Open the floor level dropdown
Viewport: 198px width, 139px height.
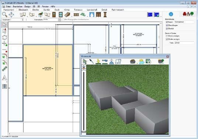[x=13, y=19]
